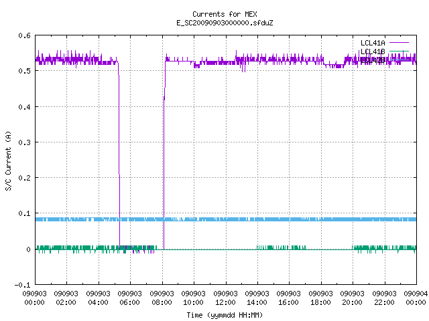Click the y-axis tick value 0.2
Image resolution: width=429 pixels, height=321 pixels.
click(x=24, y=178)
